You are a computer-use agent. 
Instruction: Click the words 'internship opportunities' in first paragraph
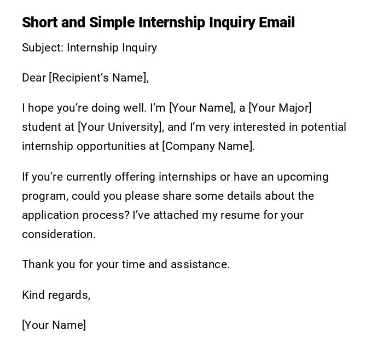[90, 146]
